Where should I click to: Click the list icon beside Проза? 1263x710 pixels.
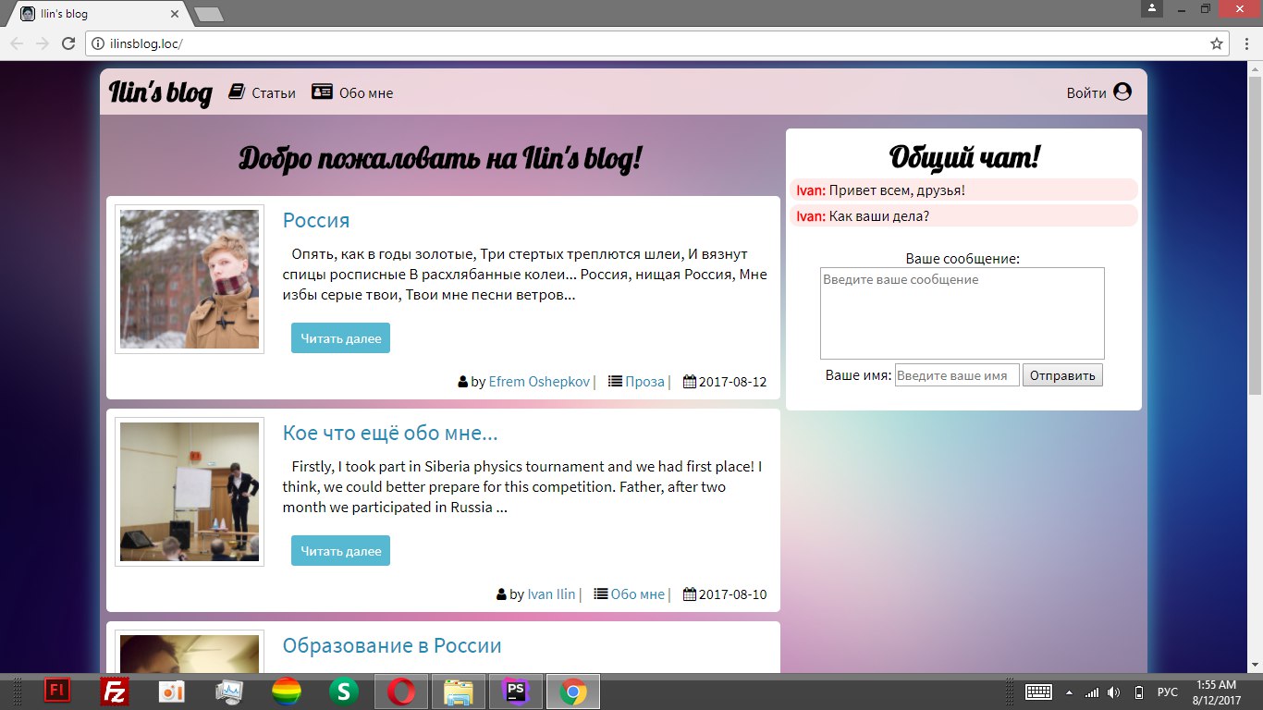pyautogui.click(x=615, y=381)
